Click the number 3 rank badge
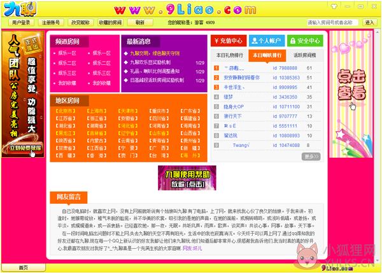 216,87
